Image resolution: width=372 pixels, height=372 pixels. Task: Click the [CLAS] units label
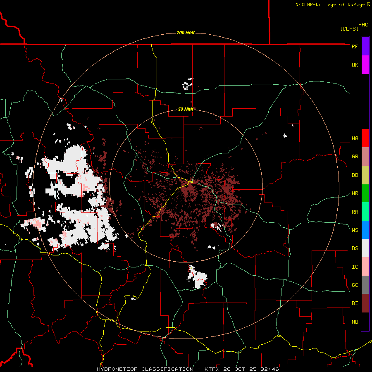pyautogui.click(x=349, y=29)
